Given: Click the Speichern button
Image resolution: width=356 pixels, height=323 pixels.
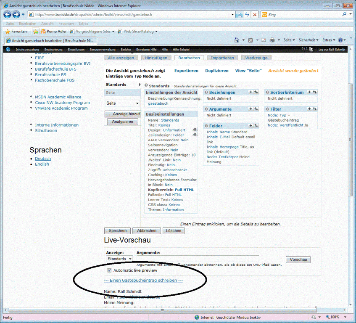Looking at the screenshot, I should [x=117, y=230].
